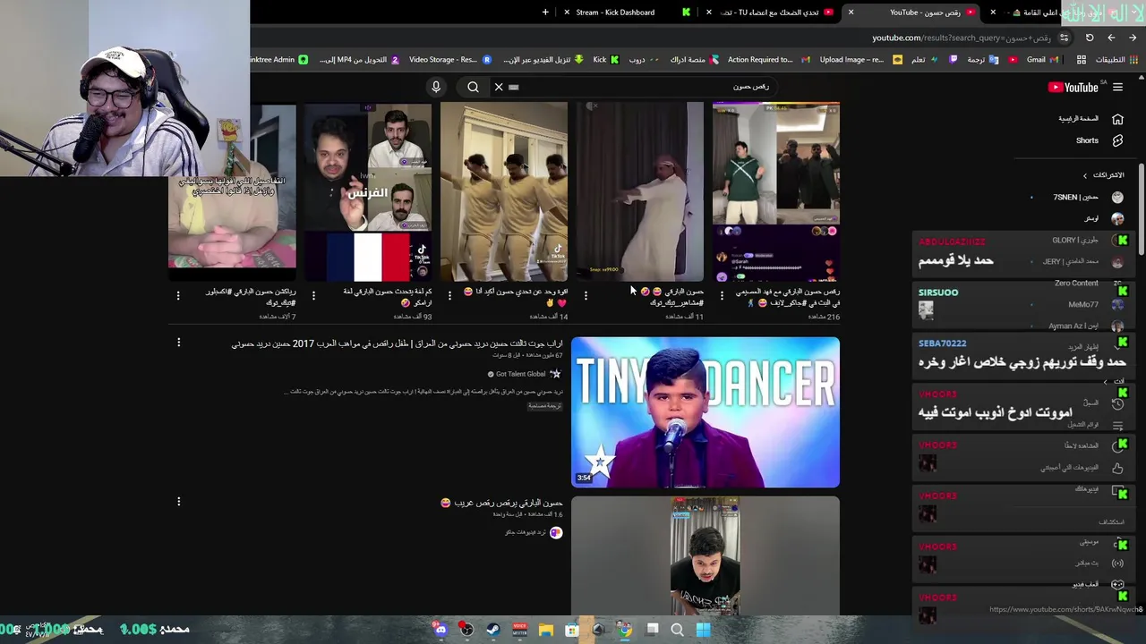Screen dimensions: 1146x644
Task: Open Windows taskbar search magnifier
Action: (x=677, y=630)
